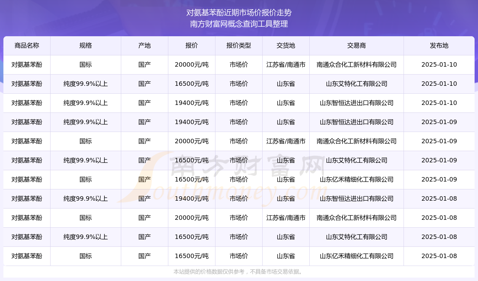Click 山东亿禾精细化工有限公司 in the 2025-01-09 row

356,179
